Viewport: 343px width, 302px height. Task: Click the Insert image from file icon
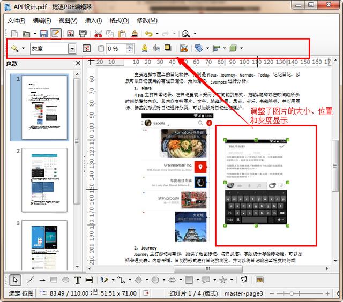[x=259, y=280]
